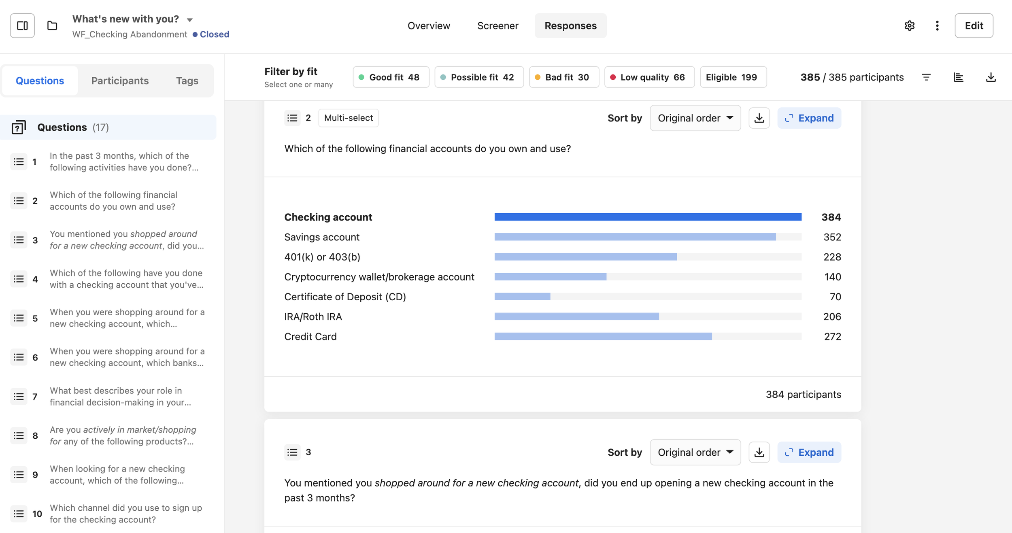Expand the study title dropdown arrow
Viewport: 1012px width, 533px height.
(x=189, y=20)
